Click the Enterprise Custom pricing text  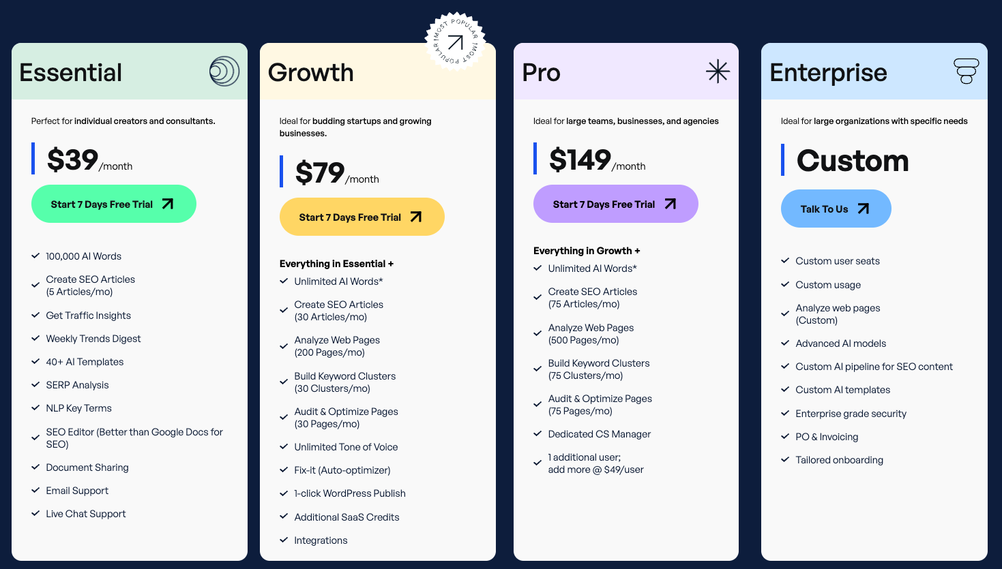coord(853,161)
